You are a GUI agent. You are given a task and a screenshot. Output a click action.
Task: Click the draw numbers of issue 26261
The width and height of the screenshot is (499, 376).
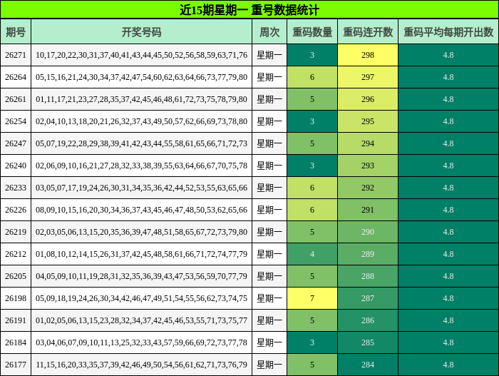(x=142, y=99)
